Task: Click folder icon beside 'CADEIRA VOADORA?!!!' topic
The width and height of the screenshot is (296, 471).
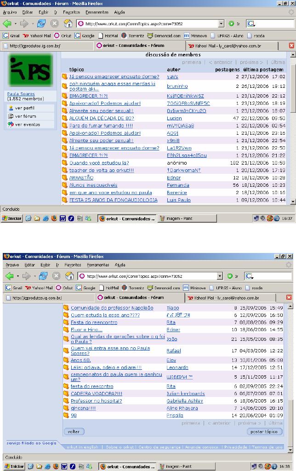Action: [x=66, y=394]
